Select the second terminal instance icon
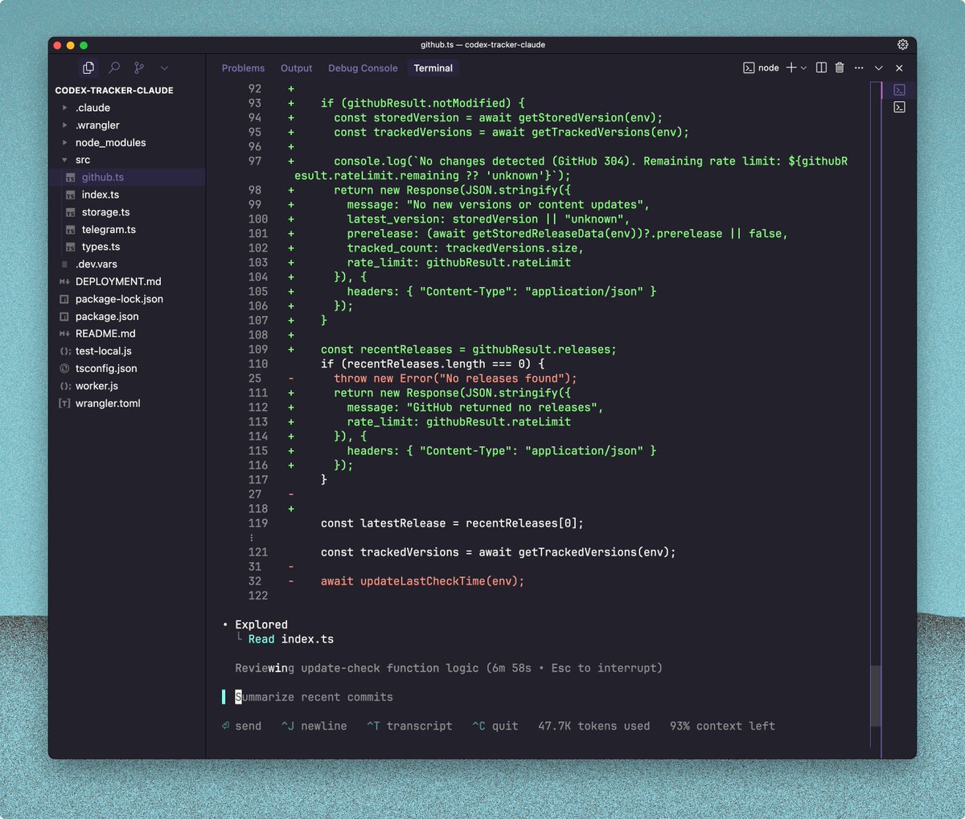 click(x=899, y=107)
